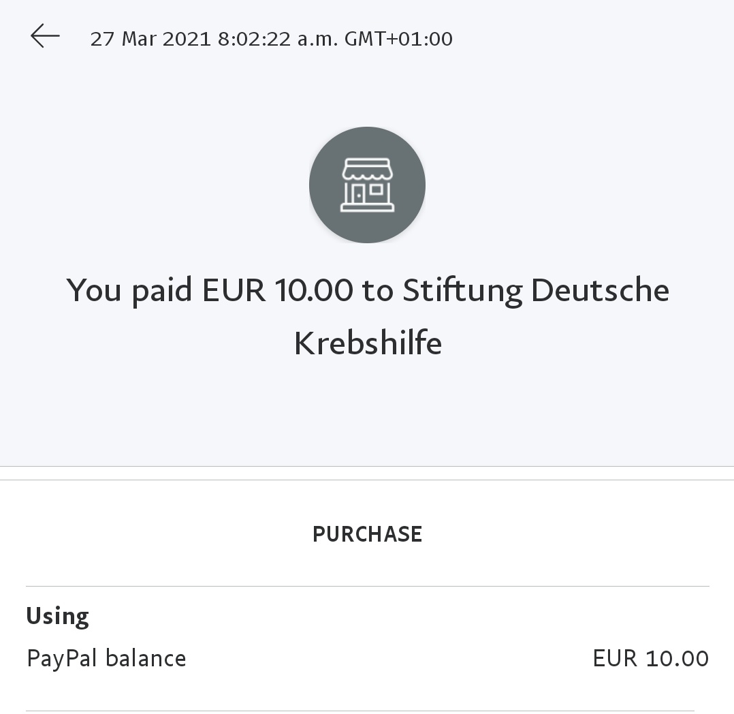Screen dimensions: 734x714
Task: Click the 'EUR 10.00' amount beside PayPal balance
Action: pos(650,659)
